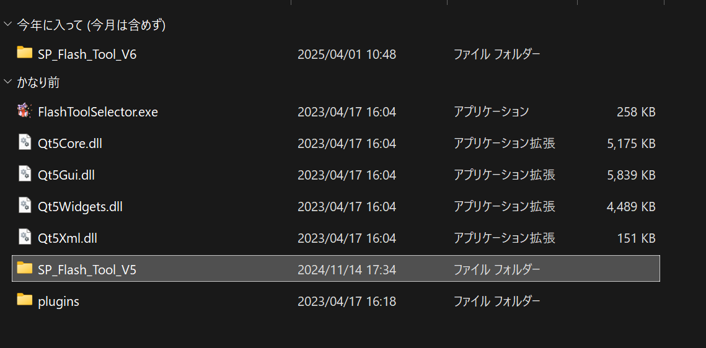Click the Qt5Xml.dll file icon
Screen dimensions: 706x348
coord(24,237)
